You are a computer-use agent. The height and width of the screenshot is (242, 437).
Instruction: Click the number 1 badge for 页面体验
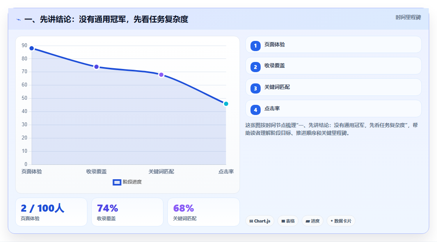(255, 46)
